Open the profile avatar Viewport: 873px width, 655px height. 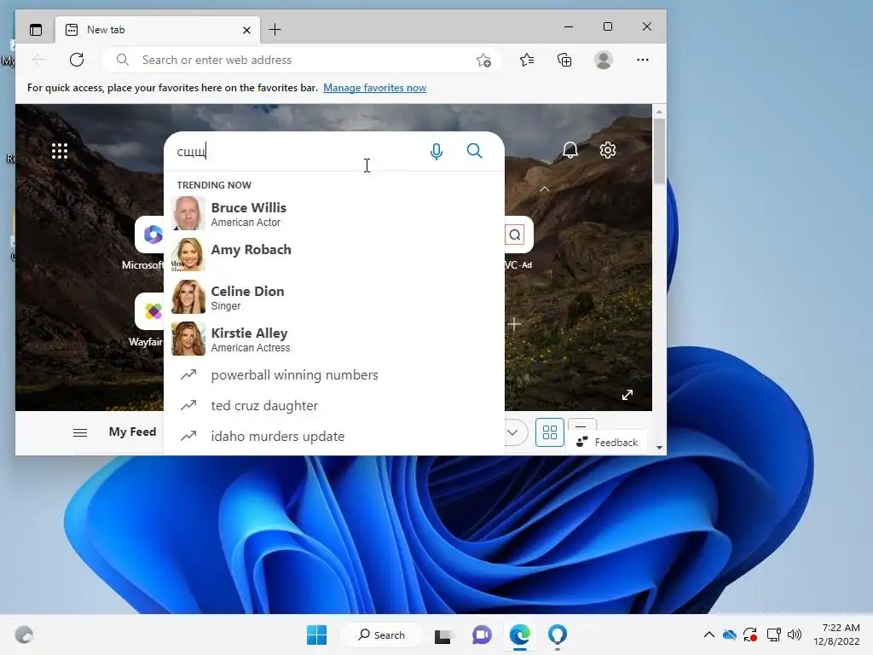click(604, 60)
